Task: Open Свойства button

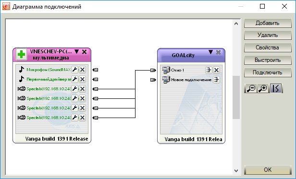Action: click(x=268, y=48)
